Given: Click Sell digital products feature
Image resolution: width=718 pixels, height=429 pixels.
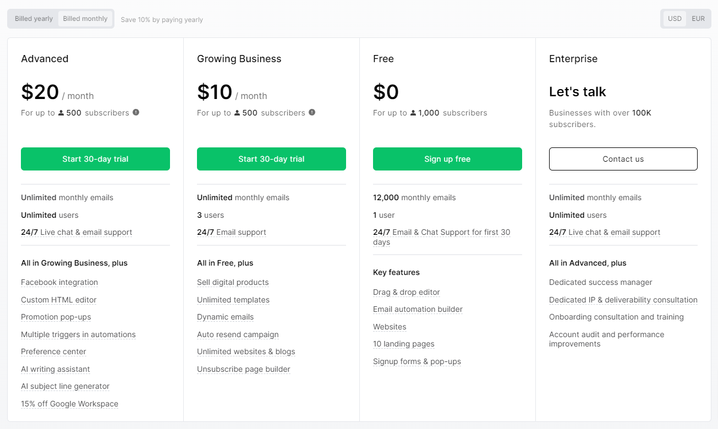Looking at the screenshot, I should tap(233, 282).
